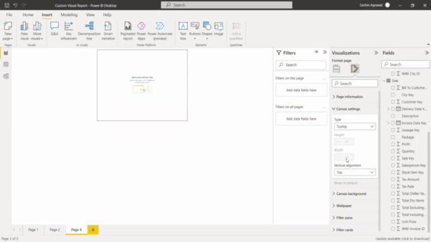Screen dimensions: 431x242
Task: Open the Buttons menu
Action: (195, 31)
